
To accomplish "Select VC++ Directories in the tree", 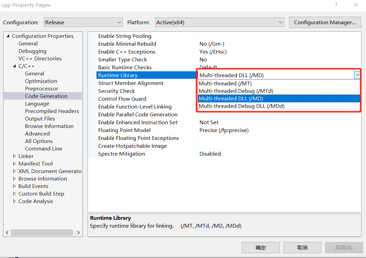I will point(40,58).
